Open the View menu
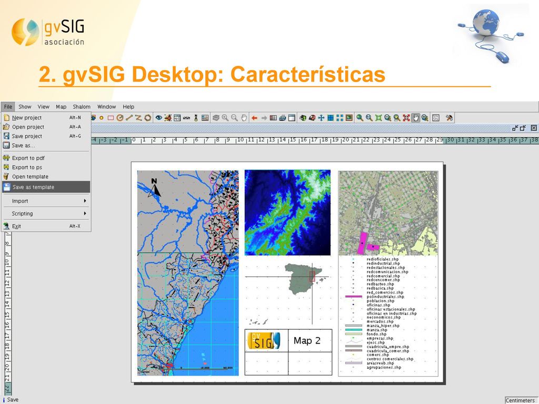The width and height of the screenshot is (539, 404). click(43, 106)
